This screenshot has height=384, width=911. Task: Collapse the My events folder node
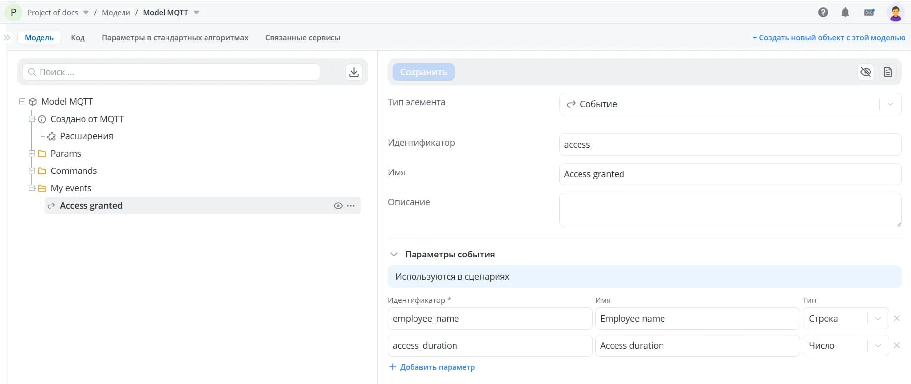coord(32,188)
